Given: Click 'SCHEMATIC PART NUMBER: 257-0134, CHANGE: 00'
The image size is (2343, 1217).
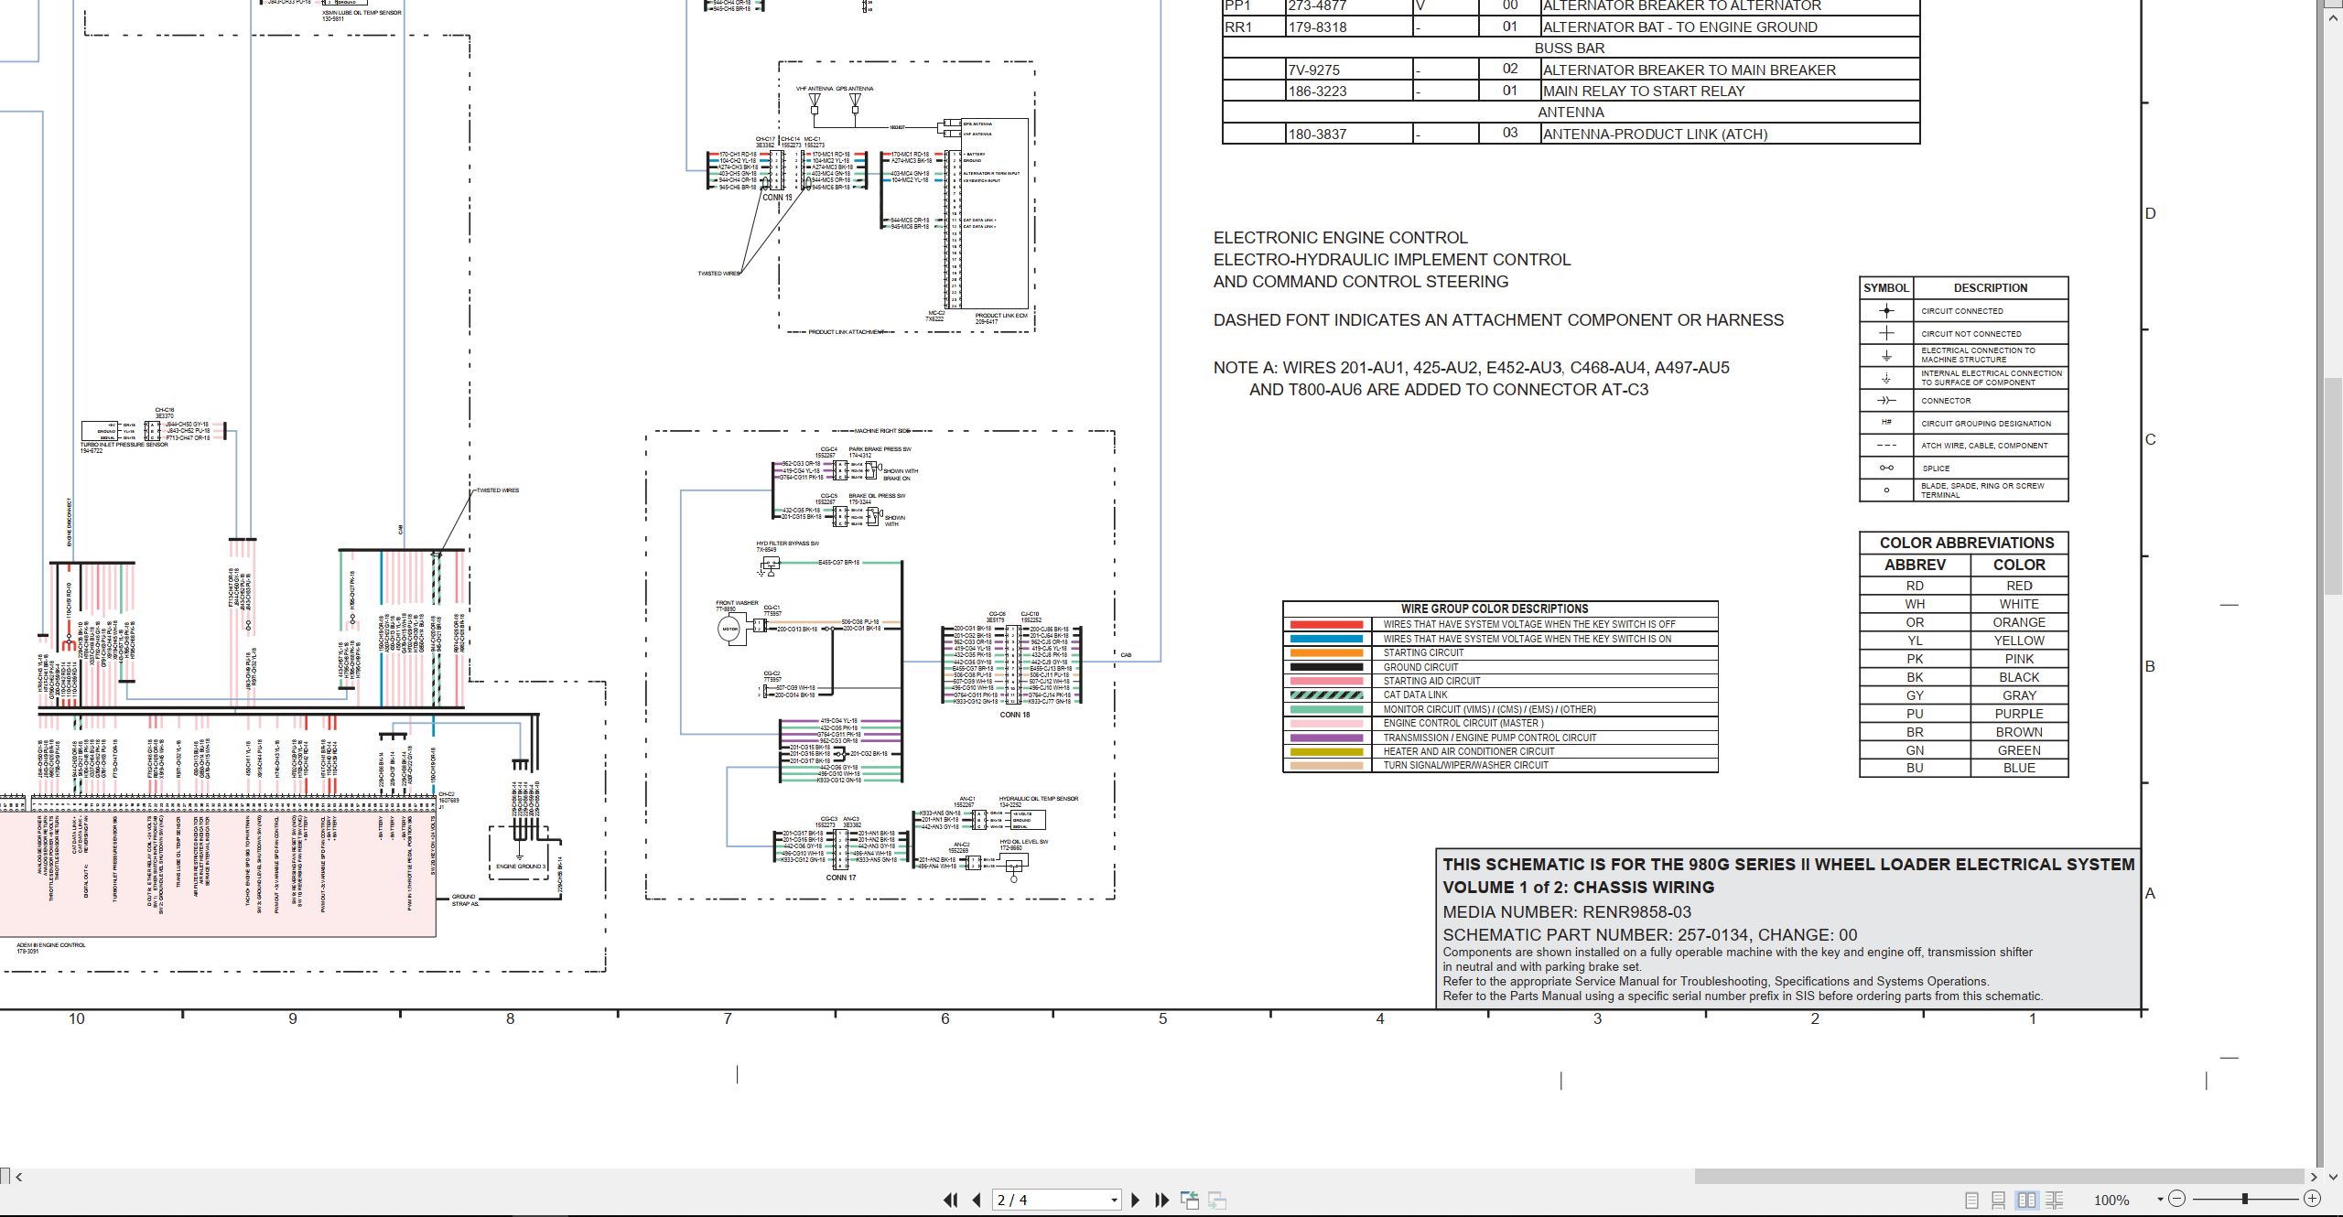Looking at the screenshot, I should click(1650, 935).
